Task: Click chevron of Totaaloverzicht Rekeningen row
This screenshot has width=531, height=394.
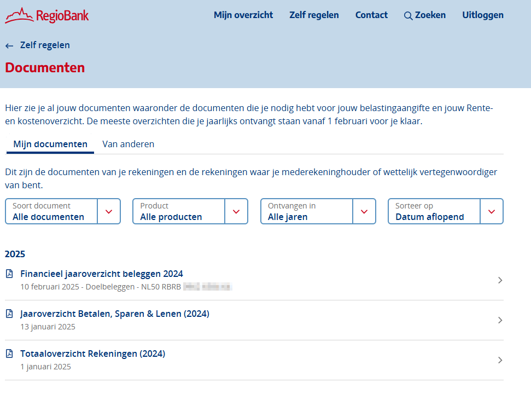Action: [x=500, y=360]
